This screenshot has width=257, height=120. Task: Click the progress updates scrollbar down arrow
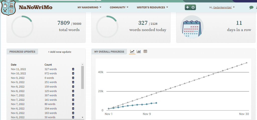point(82,117)
